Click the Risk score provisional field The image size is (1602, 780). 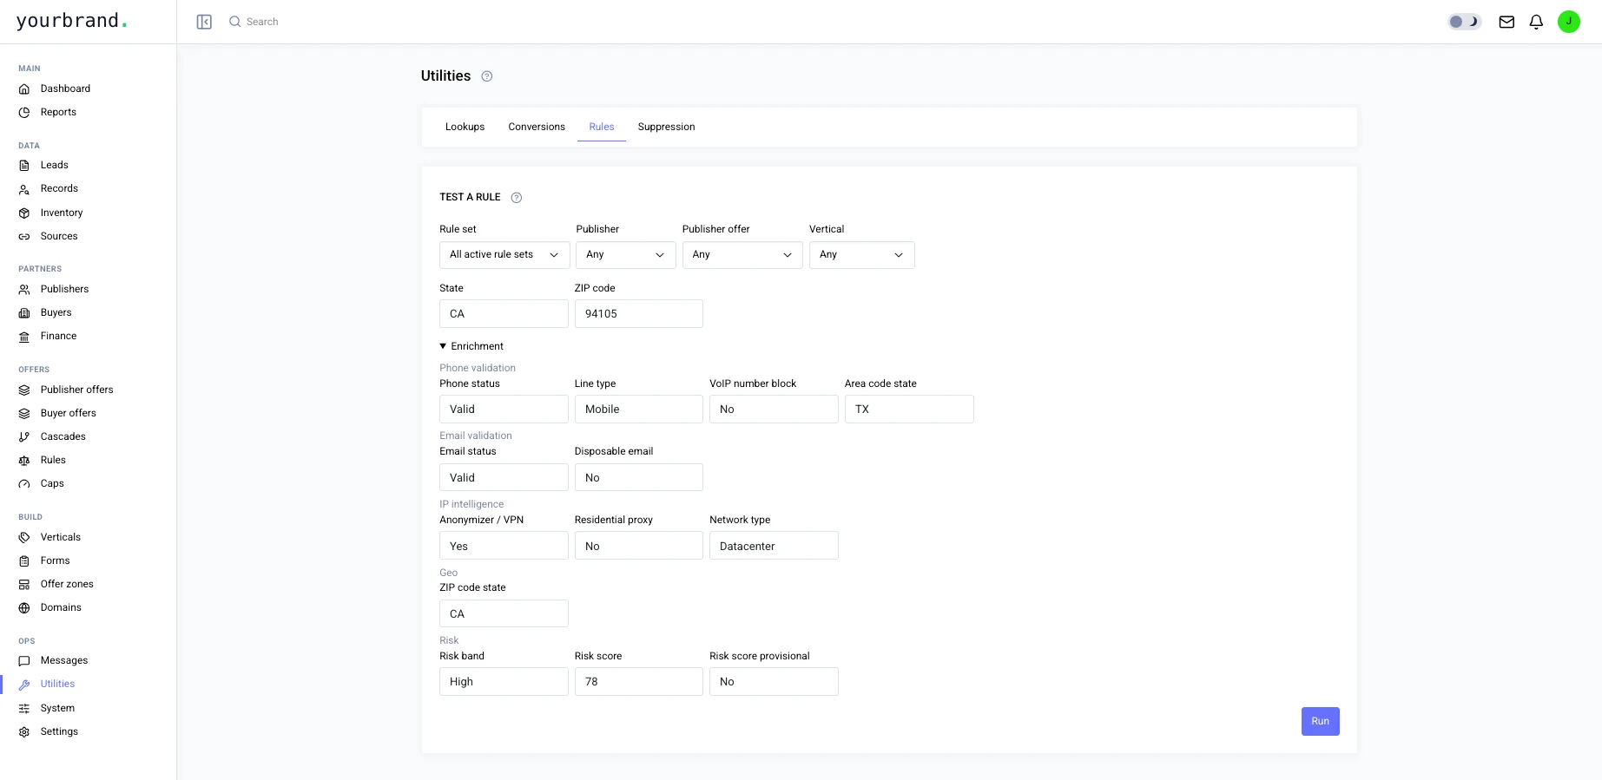[x=774, y=681]
